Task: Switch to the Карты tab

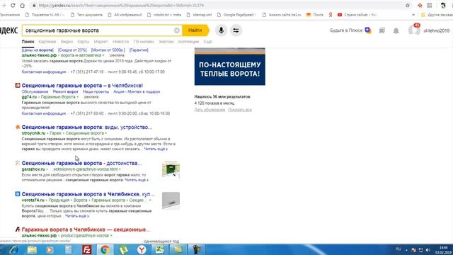Action: pos(84,42)
